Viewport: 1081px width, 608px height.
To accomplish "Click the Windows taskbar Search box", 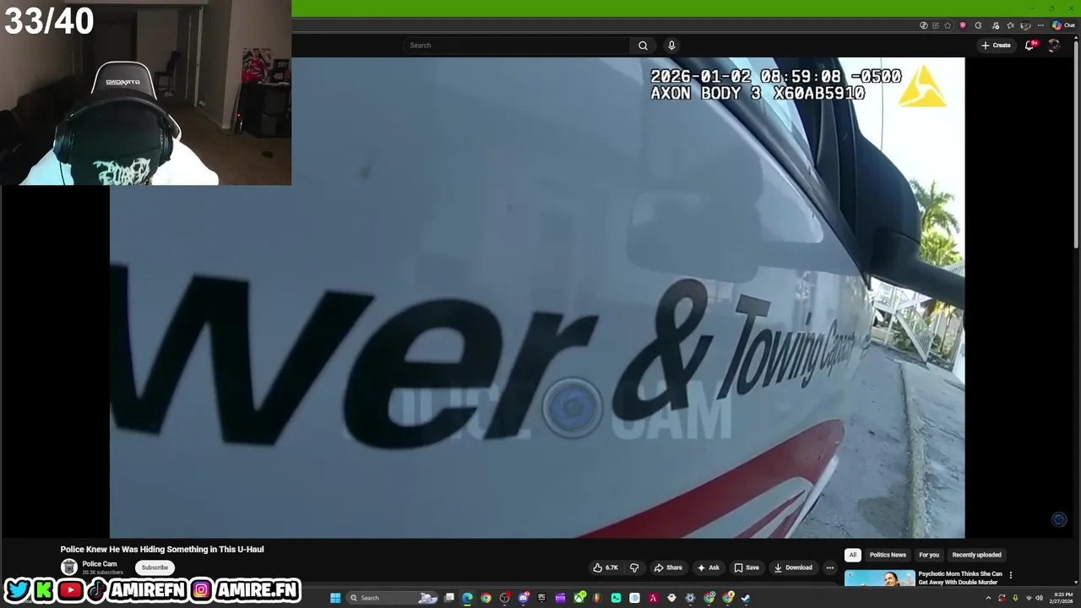I will point(393,598).
